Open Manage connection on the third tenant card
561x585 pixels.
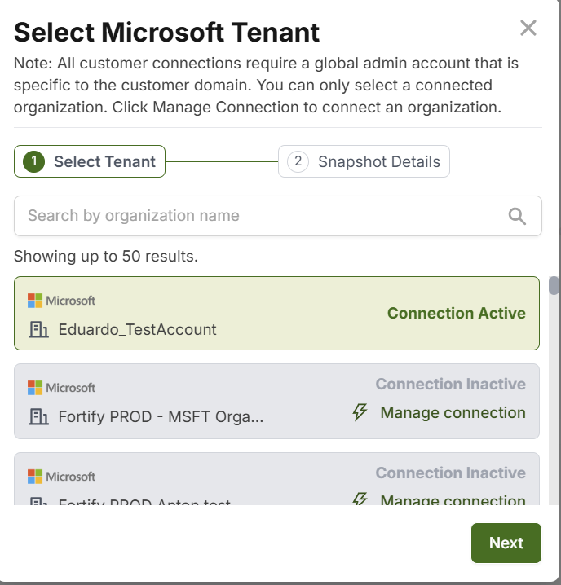pos(453,499)
